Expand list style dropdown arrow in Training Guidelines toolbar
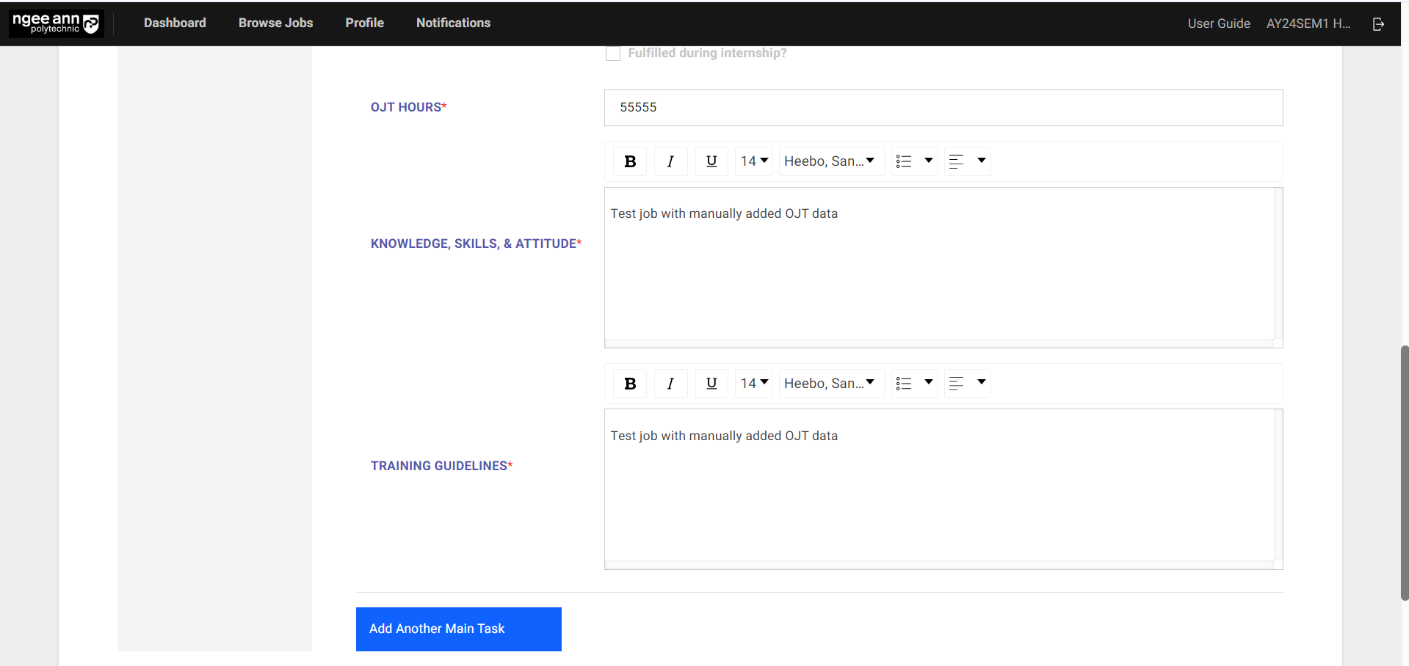Image resolution: width=1409 pixels, height=666 pixels. [x=928, y=383]
